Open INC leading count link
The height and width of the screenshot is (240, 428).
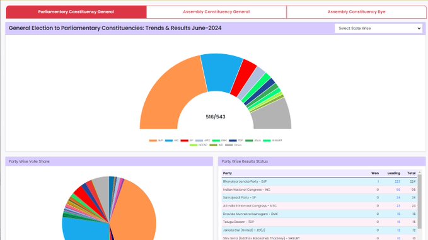click(398, 190)
